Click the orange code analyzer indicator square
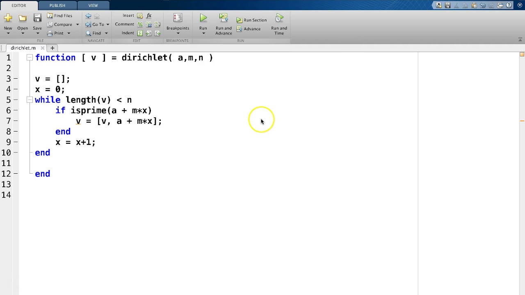This screenshot has height=295, width=525. pos(522,54)
